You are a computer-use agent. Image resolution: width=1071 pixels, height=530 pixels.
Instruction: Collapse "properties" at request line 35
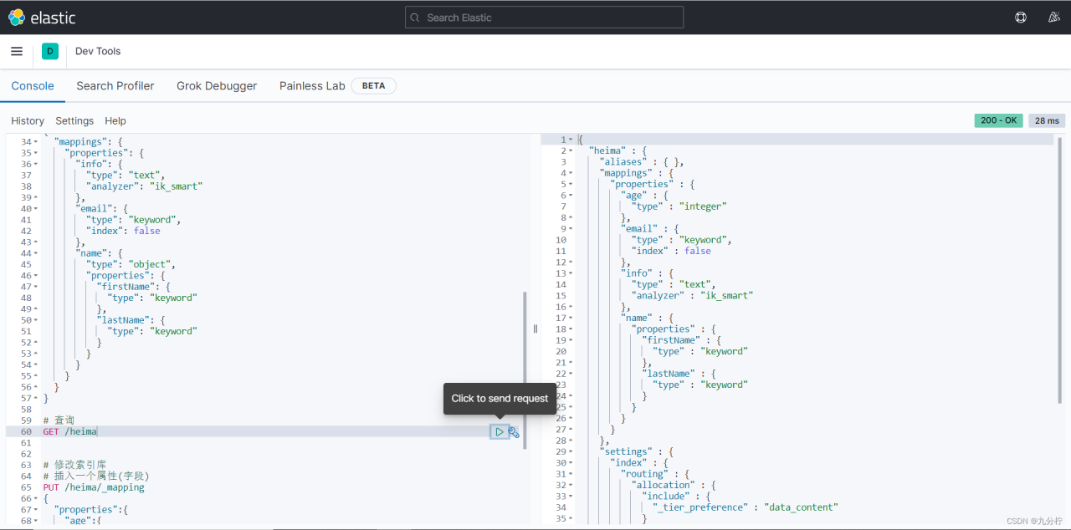[x=36, y=153]
